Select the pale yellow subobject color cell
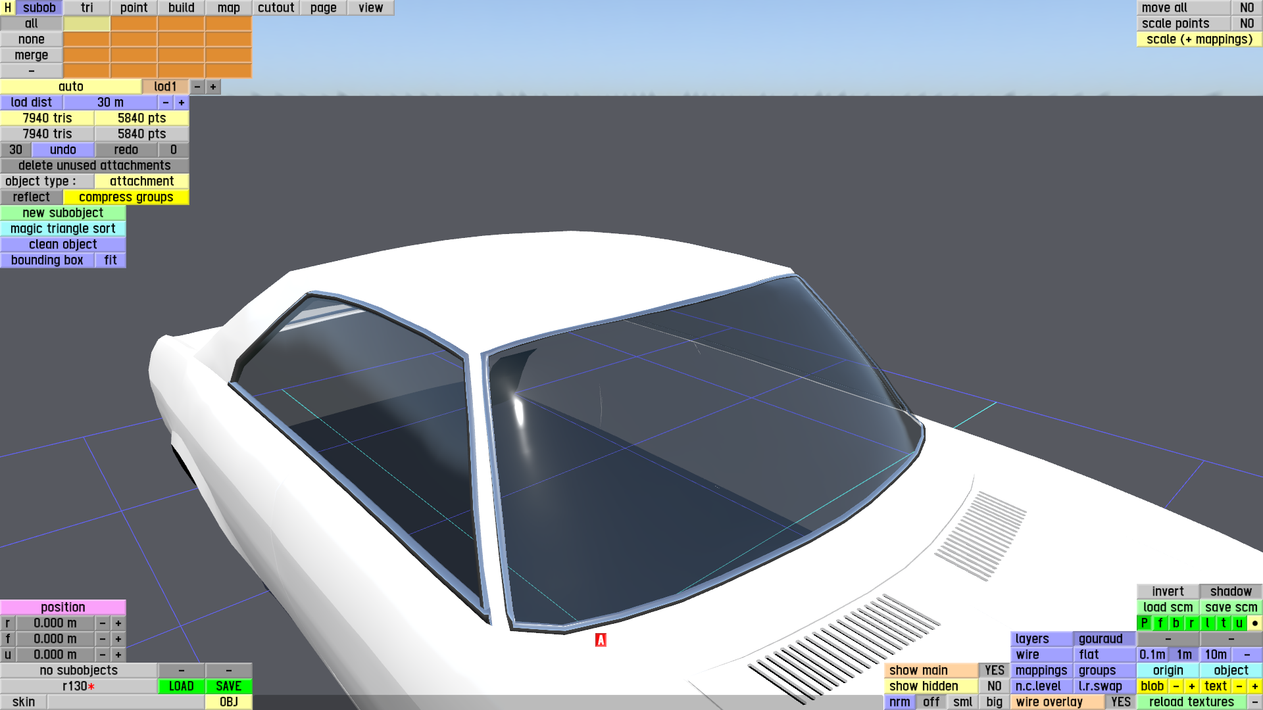Image resolution: width=1263 pixels, height=710 pixels. pos(86,23)
